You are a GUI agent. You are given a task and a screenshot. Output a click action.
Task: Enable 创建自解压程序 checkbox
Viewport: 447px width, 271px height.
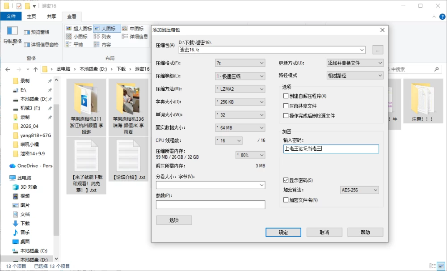pos(286,96)
